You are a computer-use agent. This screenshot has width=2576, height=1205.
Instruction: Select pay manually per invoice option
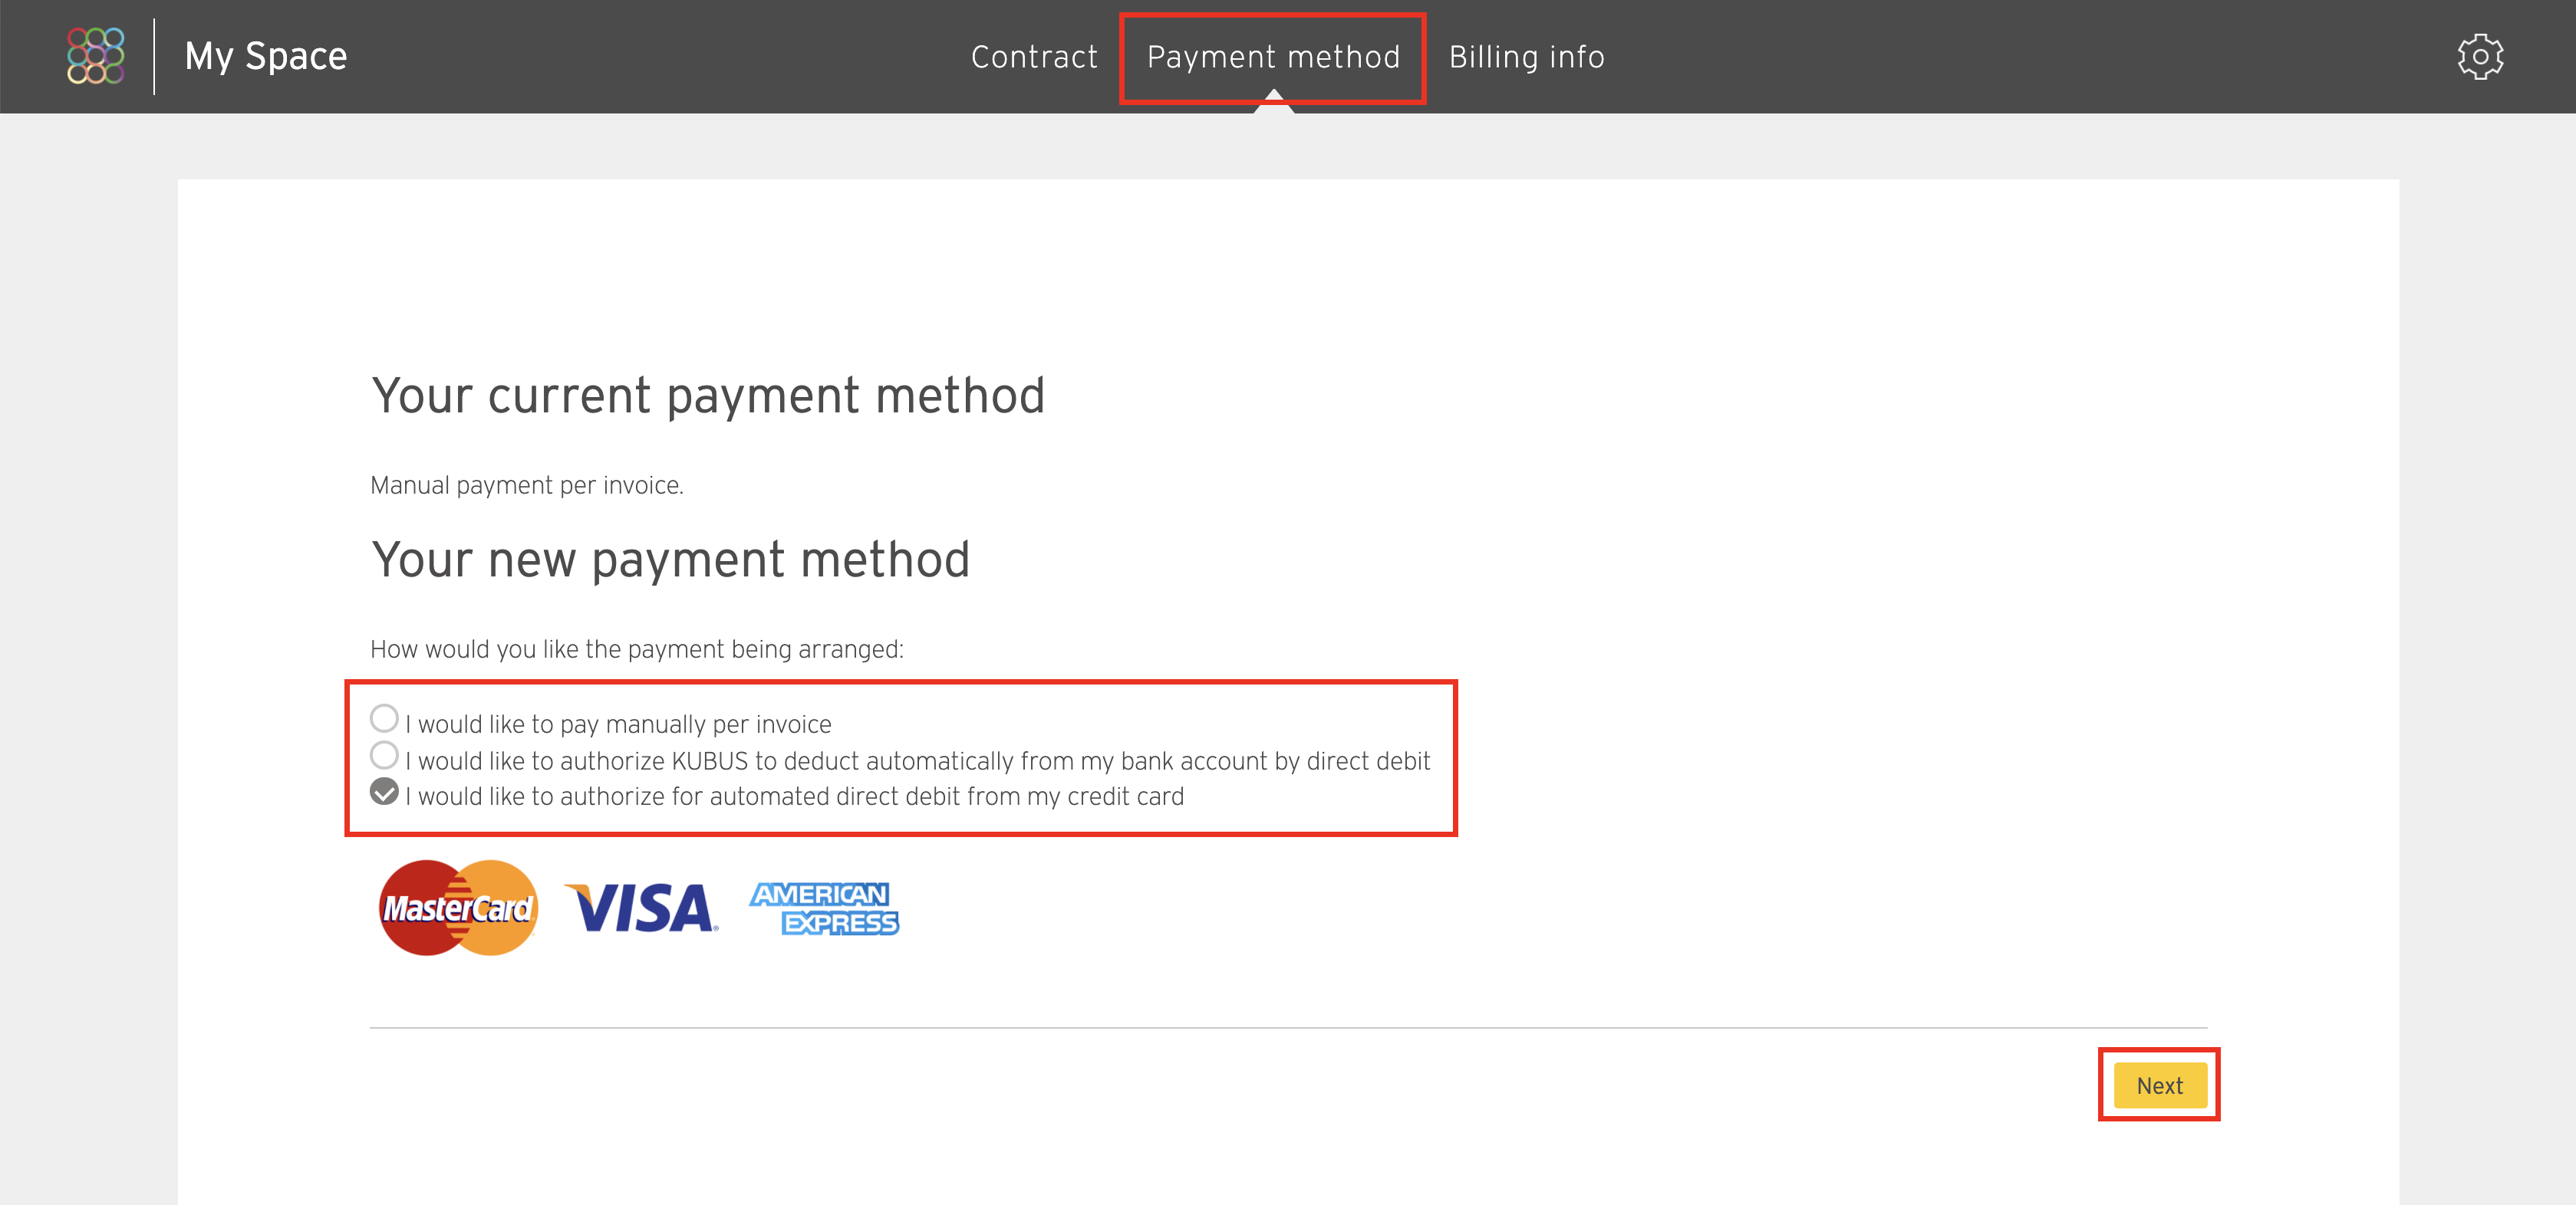[384, 718]
